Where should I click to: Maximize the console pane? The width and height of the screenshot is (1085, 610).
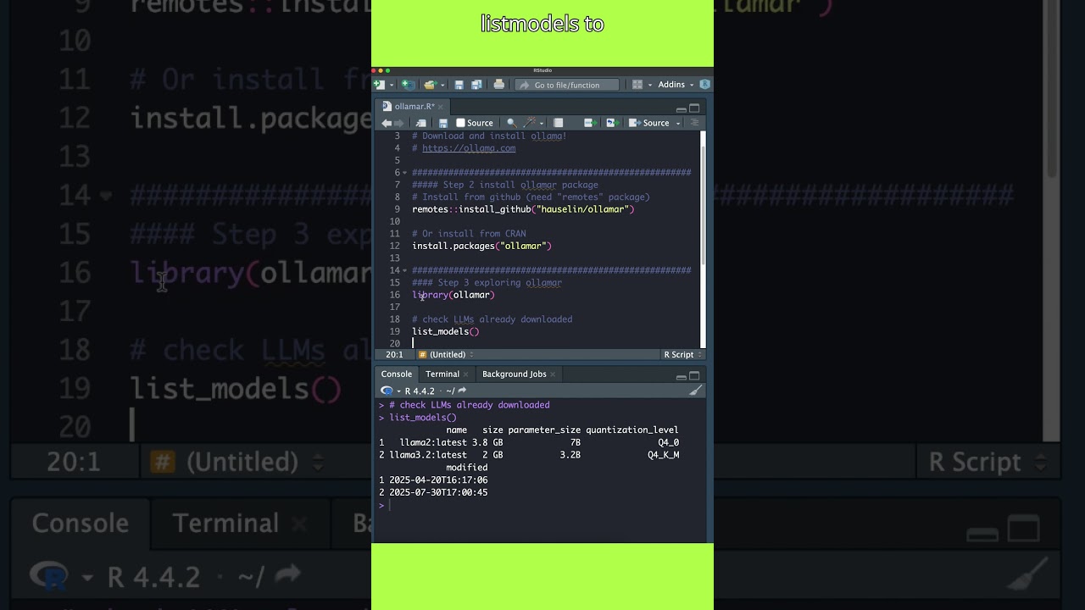[x=694, y=376]
